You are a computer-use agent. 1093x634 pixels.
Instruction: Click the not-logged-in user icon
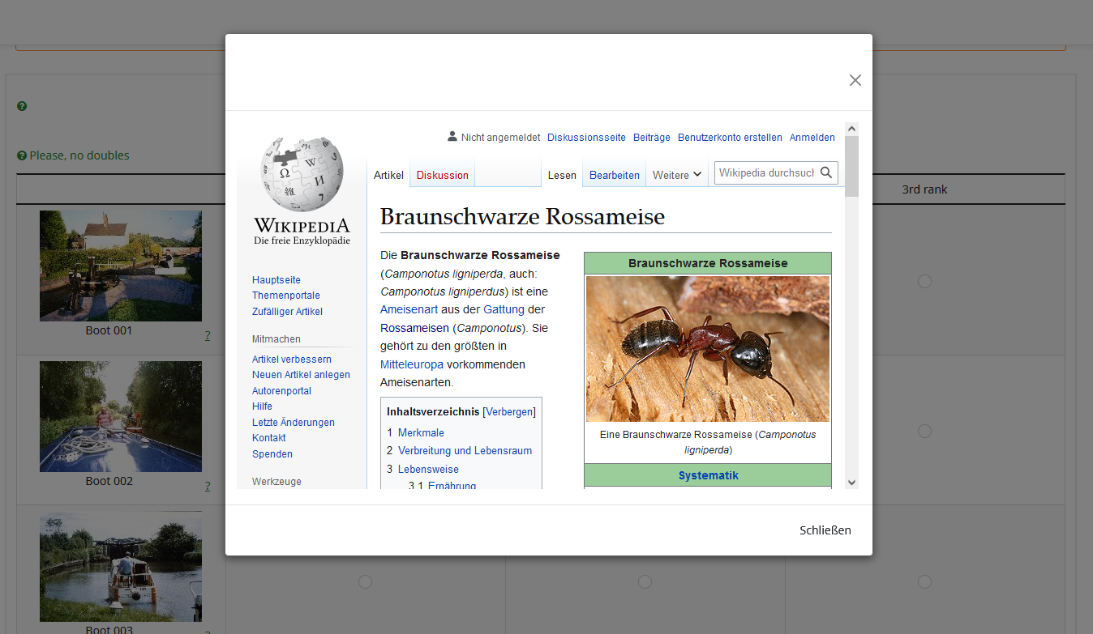[452, 137]
